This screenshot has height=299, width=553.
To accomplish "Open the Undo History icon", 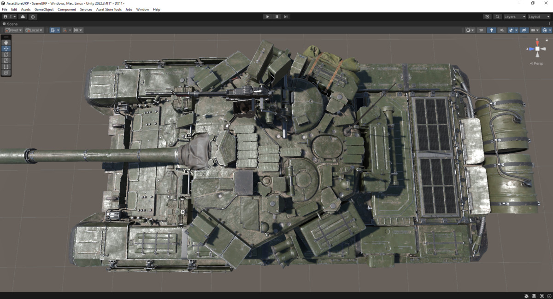I will (487, 17).
